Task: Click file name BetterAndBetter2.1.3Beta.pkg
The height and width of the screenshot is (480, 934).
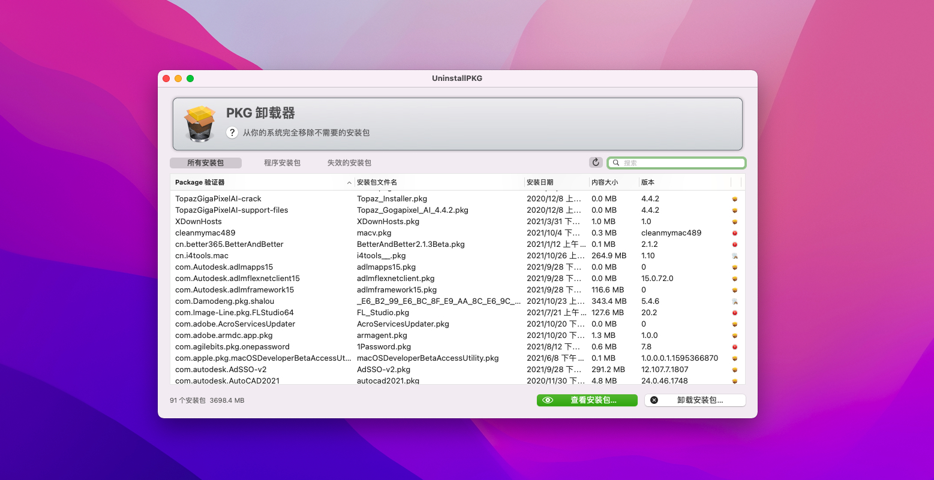Action: click(x=411, y=244)
